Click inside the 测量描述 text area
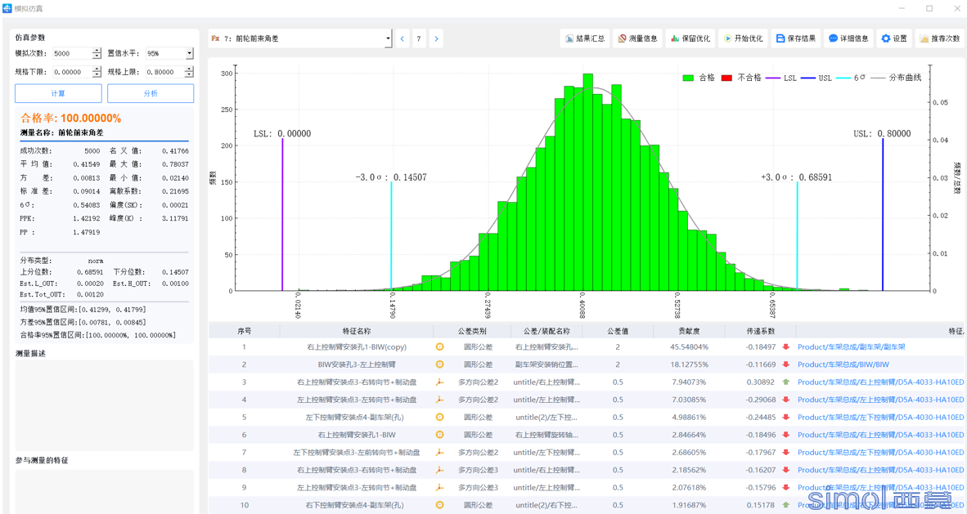967x514 pixels. (x=104, y=405)
